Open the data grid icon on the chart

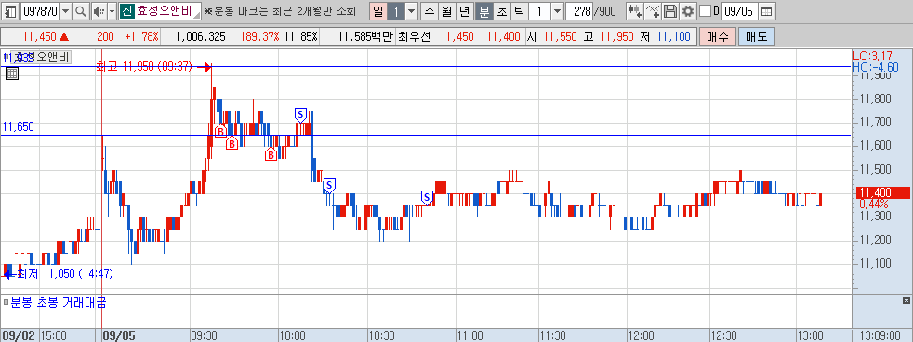[x=12, y=73]
